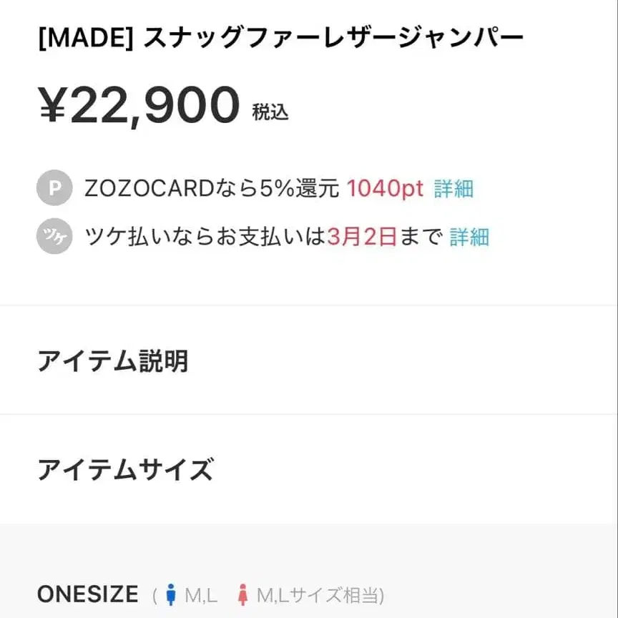Select the ONESIZE size label

[x=87, y=594]
